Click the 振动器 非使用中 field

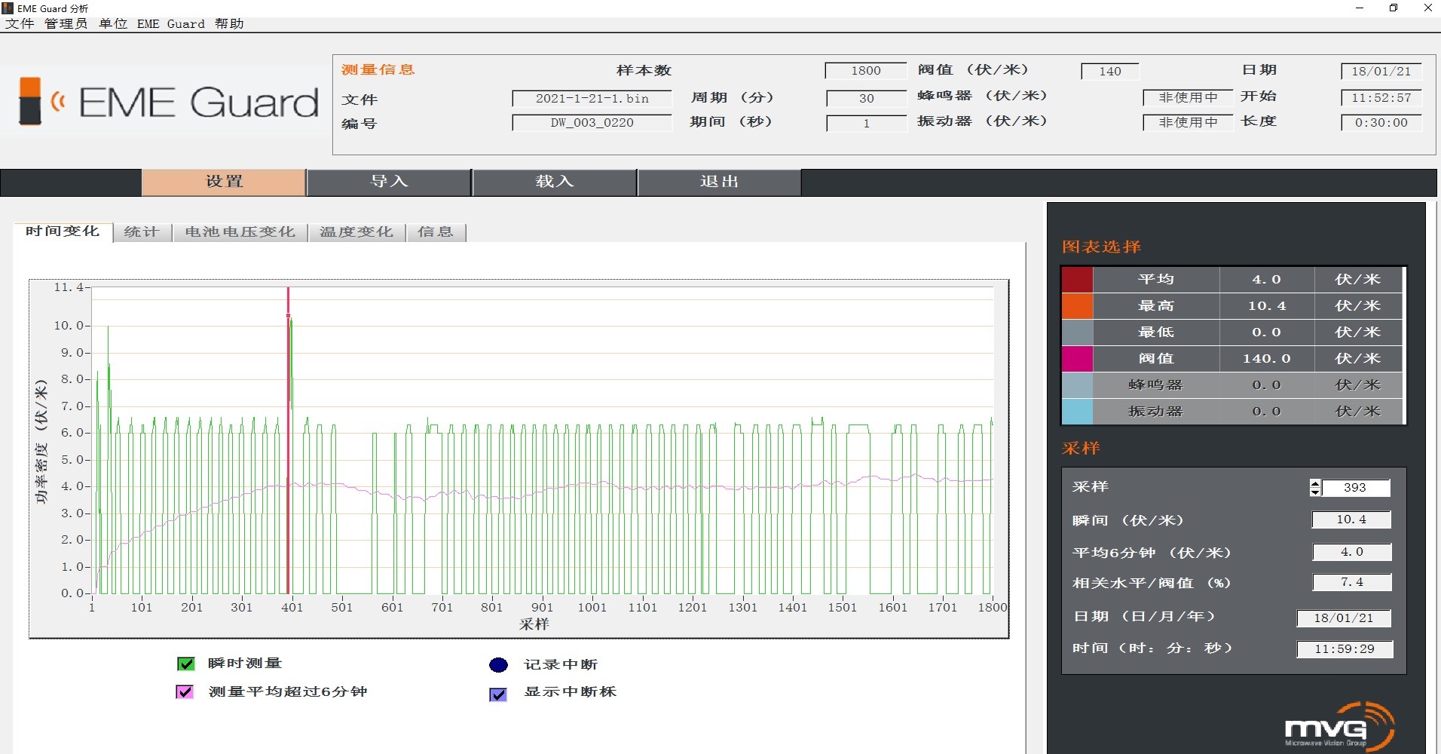[1188, 123]
